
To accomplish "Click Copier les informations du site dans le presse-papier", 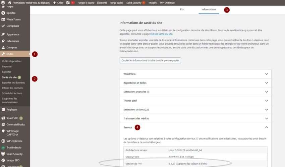I will pyautogui.click(x=150, y=60).
